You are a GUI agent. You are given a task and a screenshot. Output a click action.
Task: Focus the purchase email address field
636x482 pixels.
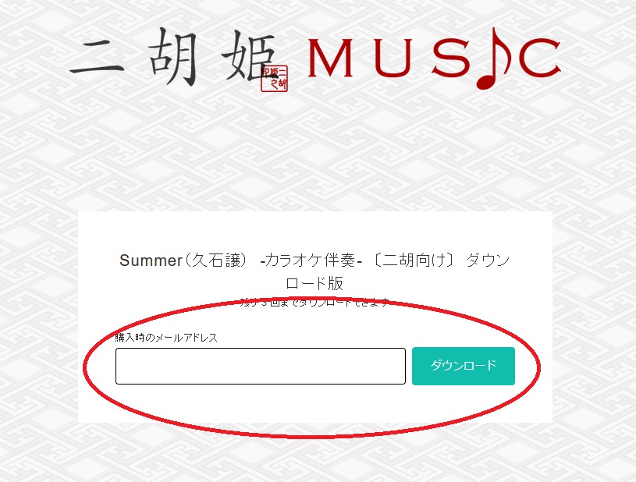pos(261,366)
